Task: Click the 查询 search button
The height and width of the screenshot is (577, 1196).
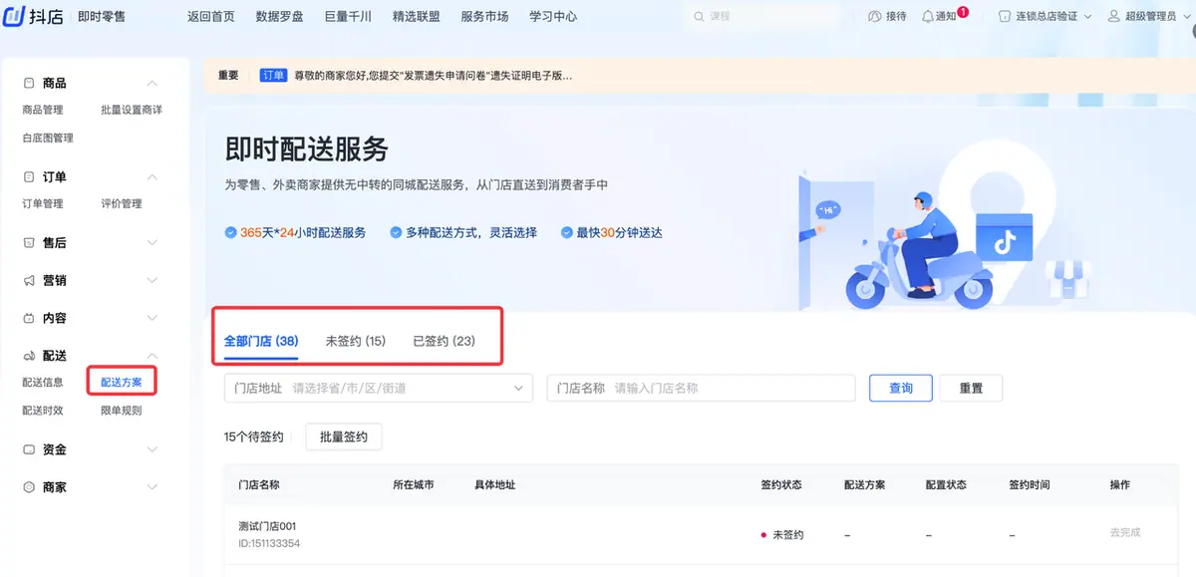Action: [x=901, y=389]
